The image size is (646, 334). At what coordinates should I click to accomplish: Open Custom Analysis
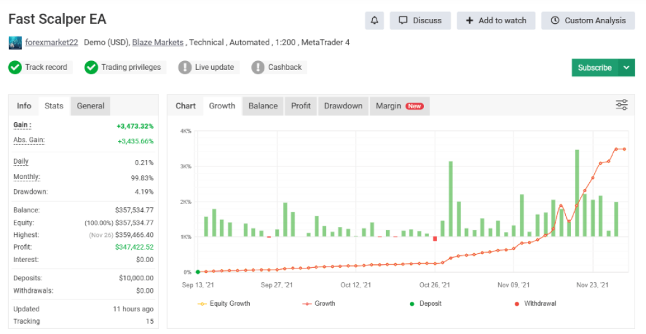click(589, 21)
